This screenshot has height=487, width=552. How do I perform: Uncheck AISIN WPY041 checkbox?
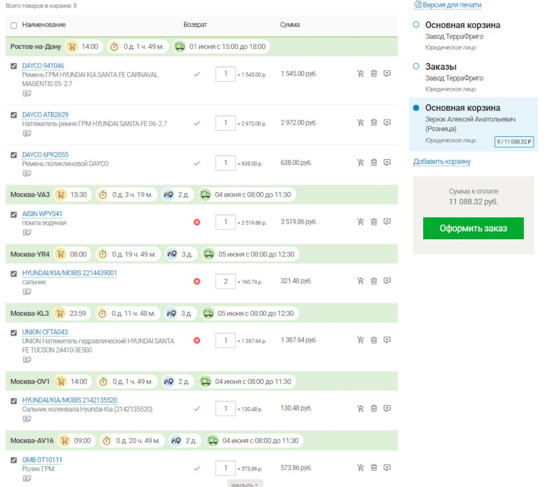(x=14, y=214)
